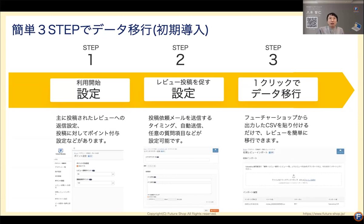Expand the hamburger menu above the sidebar
364x224 pixels.
[74, 149]
